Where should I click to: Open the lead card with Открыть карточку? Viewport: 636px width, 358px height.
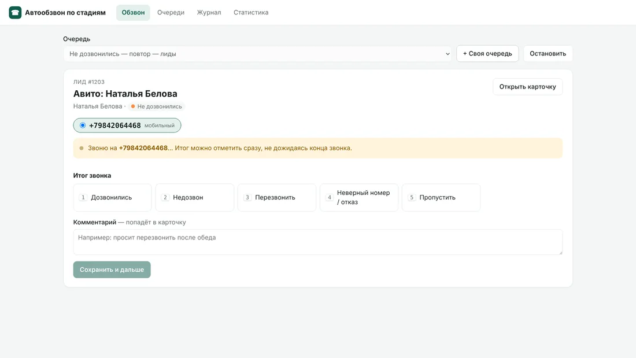point(527,87)
